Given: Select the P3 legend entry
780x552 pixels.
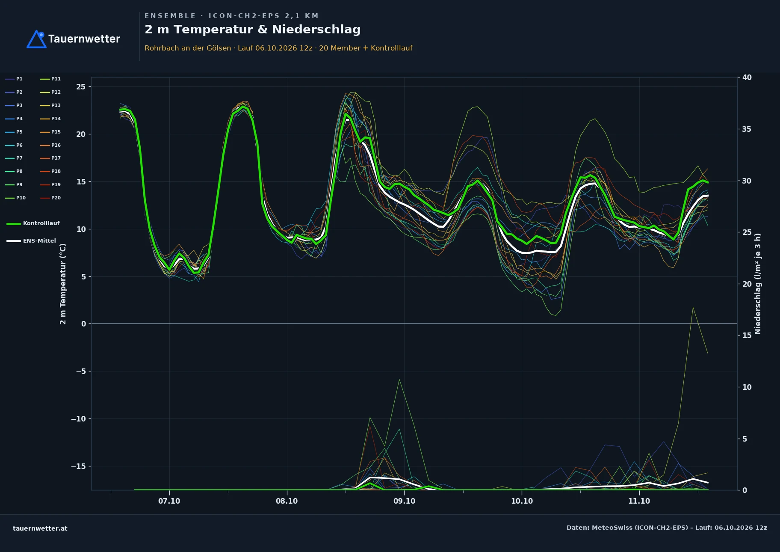Looking at the screenshot, I should (x=14, y=105).
